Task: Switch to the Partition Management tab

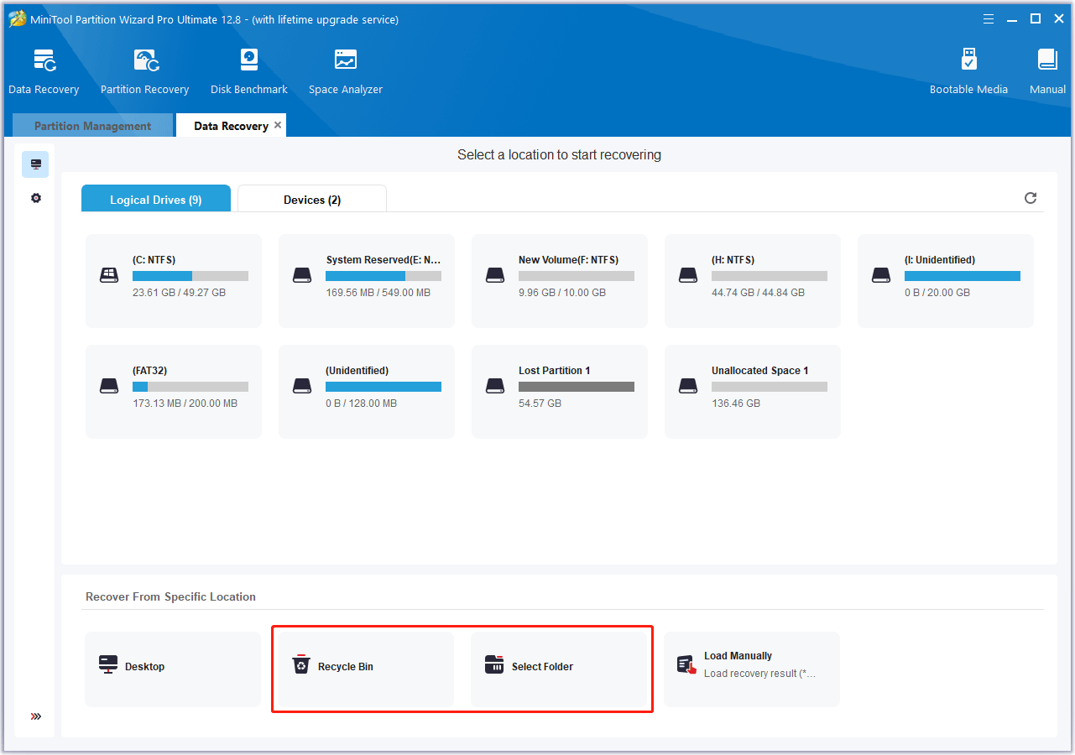Action: tap(91, 125)
